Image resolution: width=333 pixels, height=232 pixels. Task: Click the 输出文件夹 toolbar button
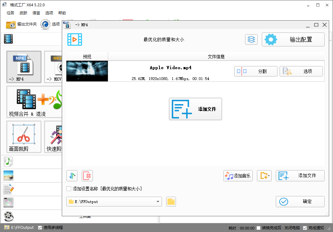coord(21,24)
